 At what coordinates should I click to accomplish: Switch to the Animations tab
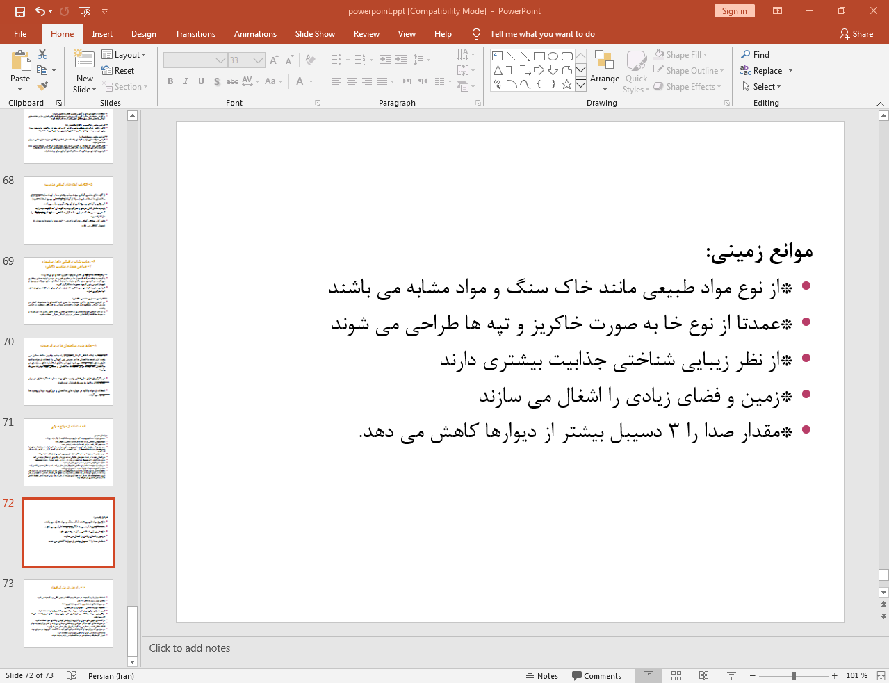pos(255,33)
